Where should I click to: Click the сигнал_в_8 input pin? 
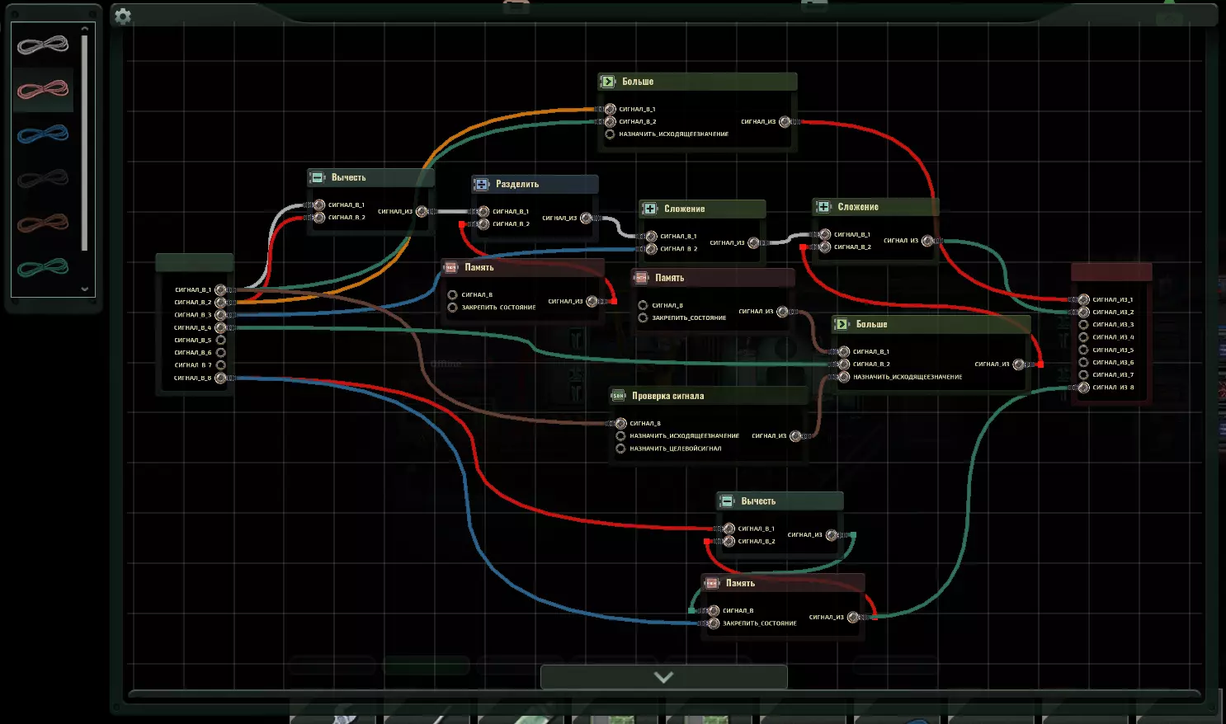(x=220, y=378)
